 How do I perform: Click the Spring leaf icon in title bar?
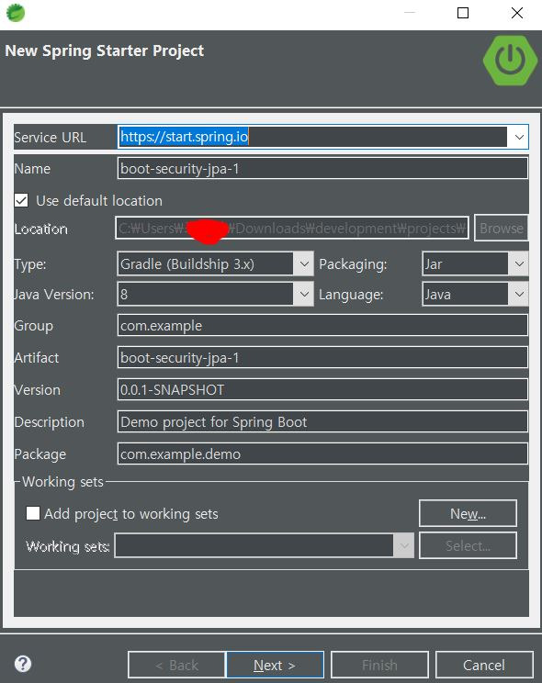16,13
